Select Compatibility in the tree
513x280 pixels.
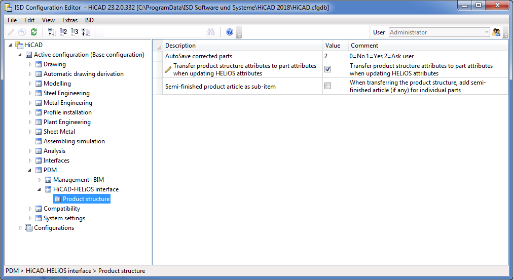point(61,209)
